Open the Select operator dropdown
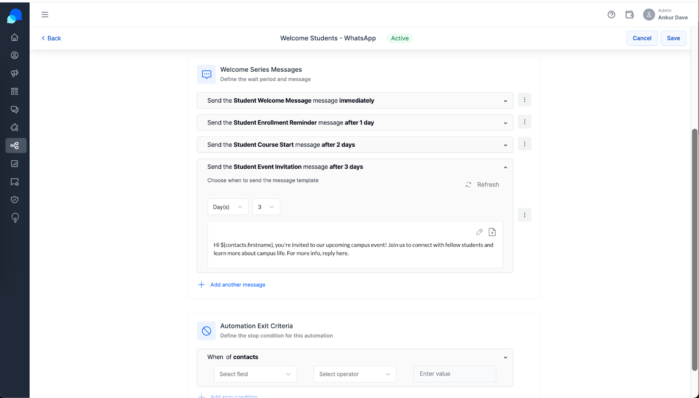 pos(355,374)
